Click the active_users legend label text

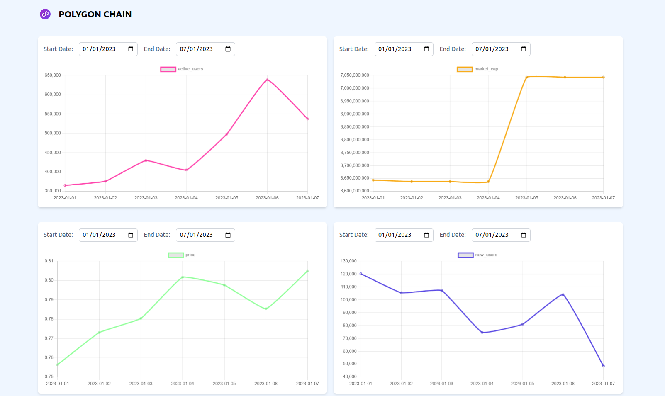point(190,69)
